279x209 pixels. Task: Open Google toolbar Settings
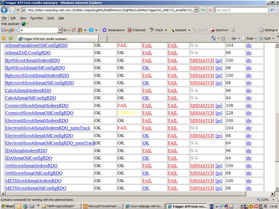click(x=268, y=30)
